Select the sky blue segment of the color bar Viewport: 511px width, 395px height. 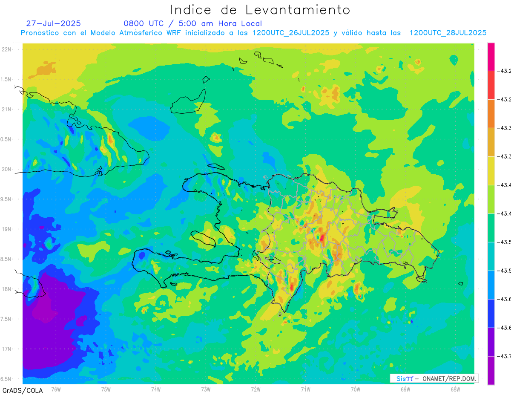coord(491,285)
